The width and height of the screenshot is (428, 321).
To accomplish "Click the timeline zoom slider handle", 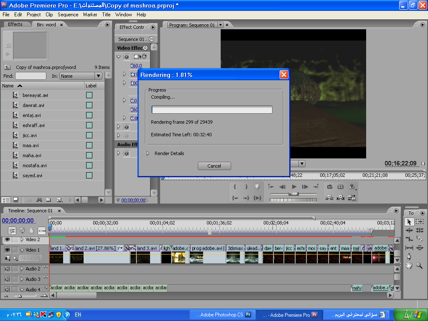I will click(20, 296).
